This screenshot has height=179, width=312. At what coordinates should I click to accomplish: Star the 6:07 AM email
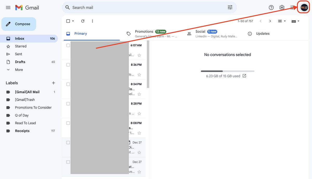click(139, 55)
